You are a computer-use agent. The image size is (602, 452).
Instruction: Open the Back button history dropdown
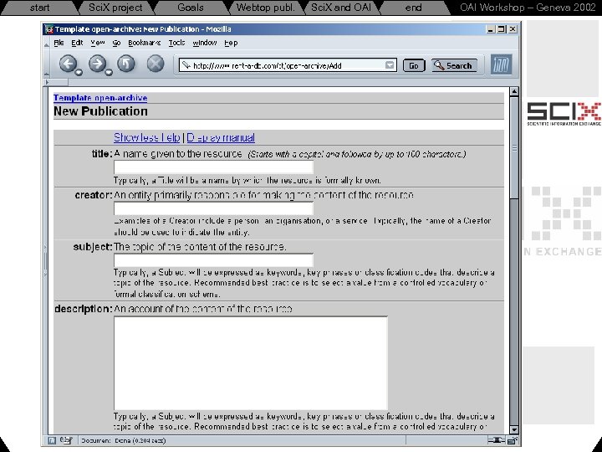79,72
